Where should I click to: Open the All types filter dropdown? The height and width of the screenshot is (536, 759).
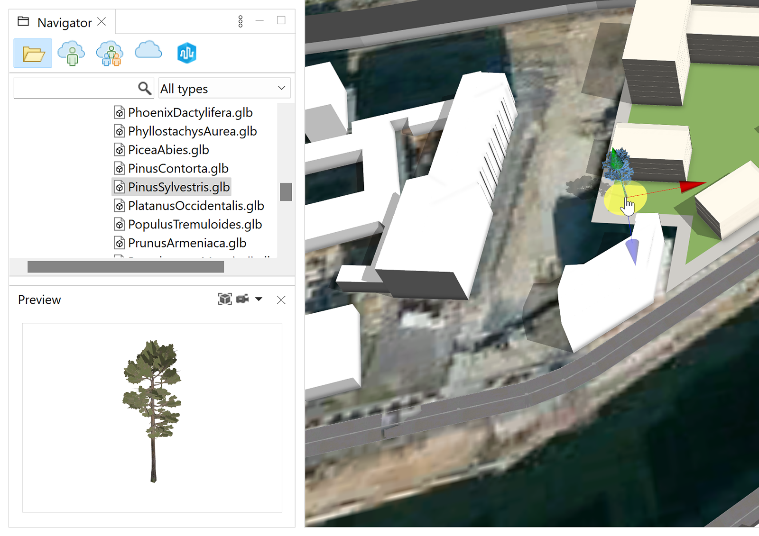(223, 88)
